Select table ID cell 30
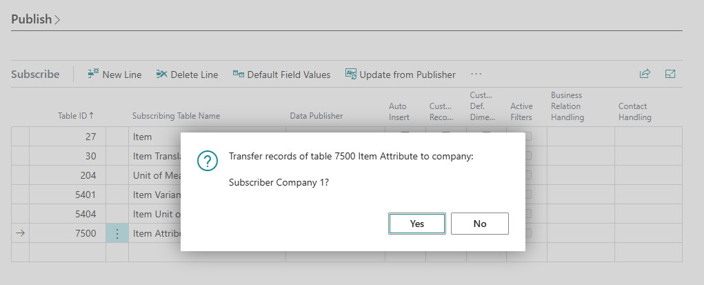Image resolution: width=704 pixels, height=285 pixels. [x=68, y=156]
